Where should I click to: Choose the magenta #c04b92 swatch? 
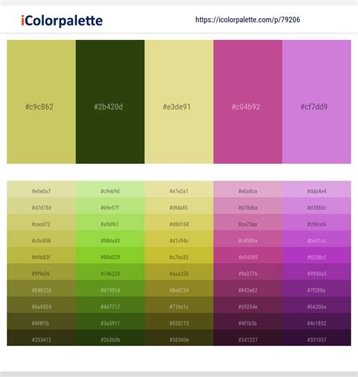(248, 102)
